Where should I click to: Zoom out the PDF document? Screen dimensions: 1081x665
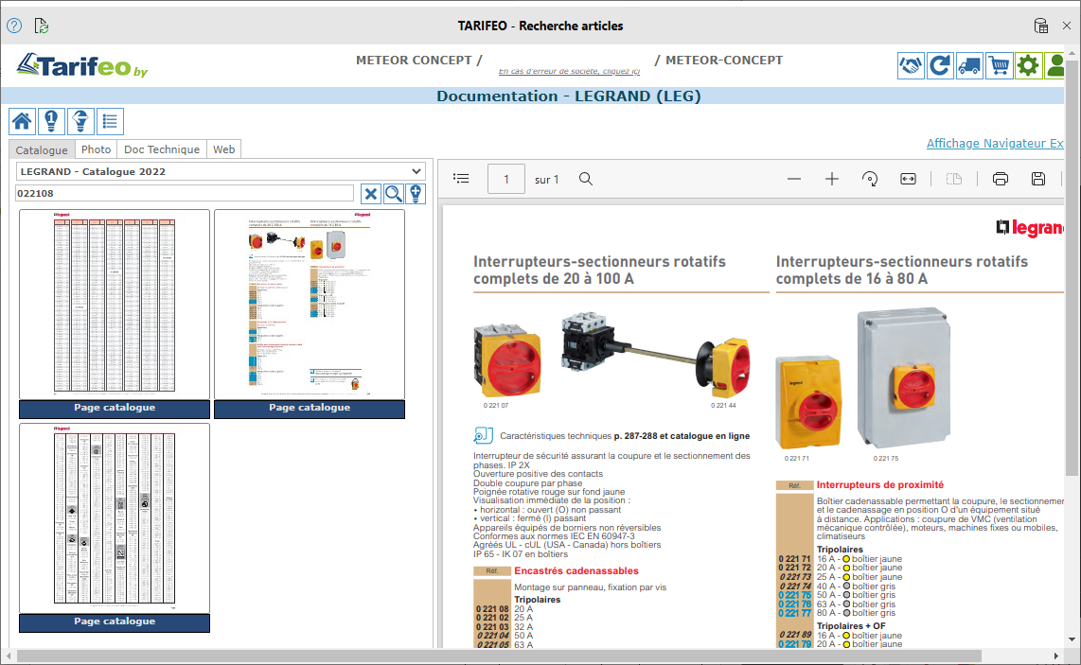pos(794,179)
